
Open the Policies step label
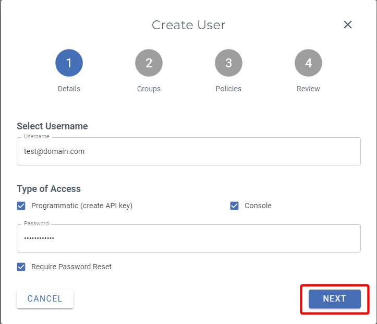228,89
